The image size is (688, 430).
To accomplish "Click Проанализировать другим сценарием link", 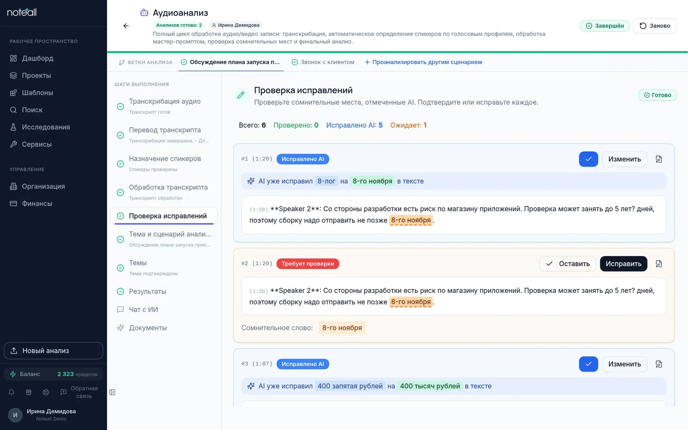I will [424, 62].
